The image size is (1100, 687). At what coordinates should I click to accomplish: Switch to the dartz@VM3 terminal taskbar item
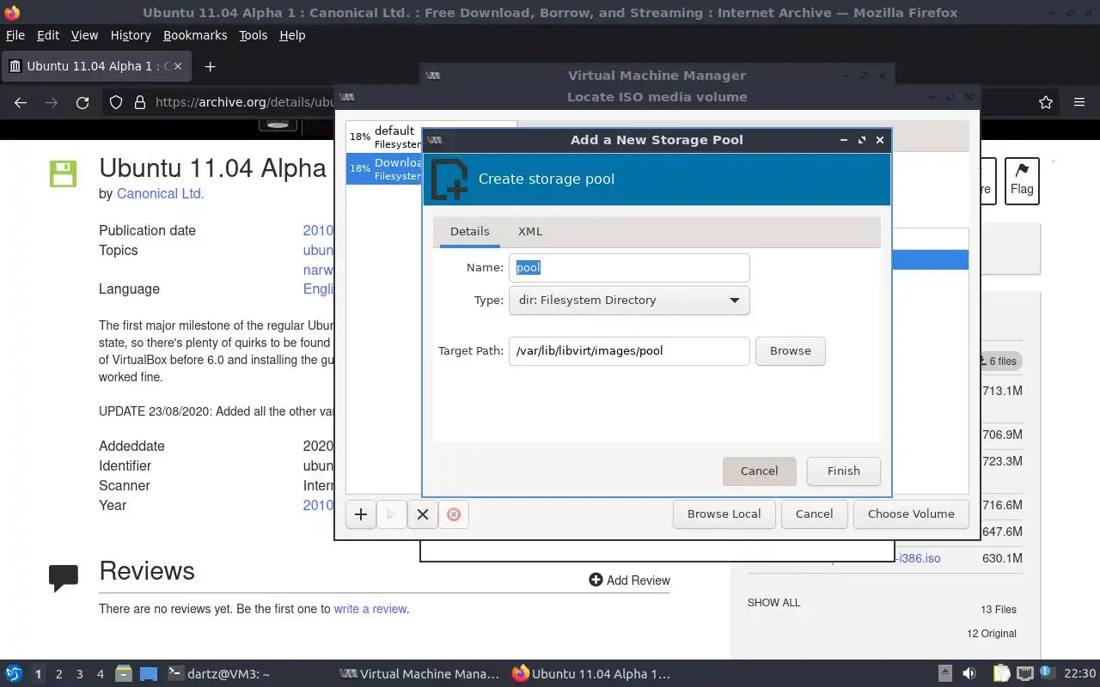[x=218, y=674]
